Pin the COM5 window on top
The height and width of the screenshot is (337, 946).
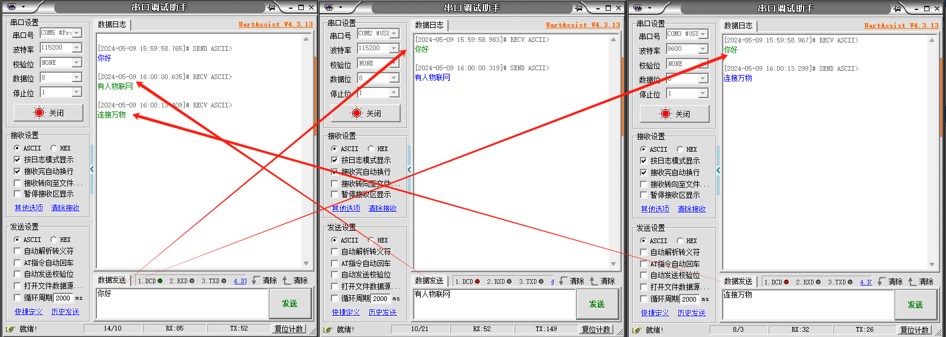coord(271,8)
